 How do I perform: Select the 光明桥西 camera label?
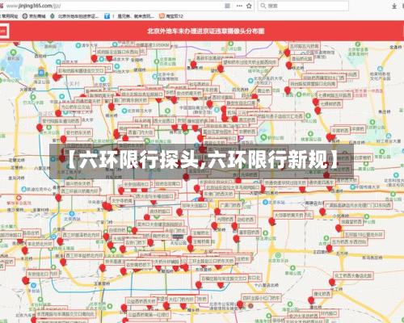tap(225, 220)
